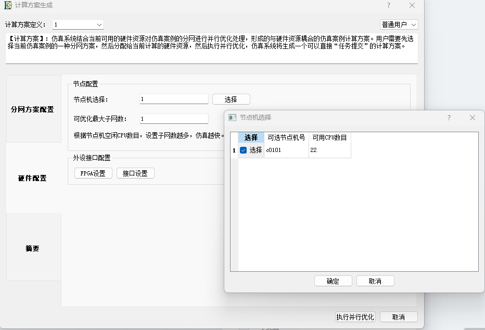Expand the 普通用户 user type dropdown
This screenshot has height=330, width=485.
click(399, 24)
